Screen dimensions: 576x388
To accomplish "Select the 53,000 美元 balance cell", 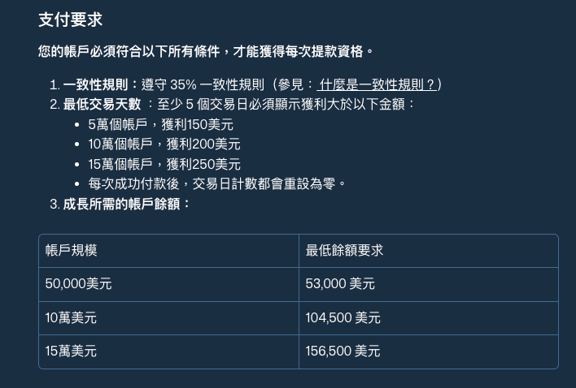I will pyautogui.click(x=340, y=284).
